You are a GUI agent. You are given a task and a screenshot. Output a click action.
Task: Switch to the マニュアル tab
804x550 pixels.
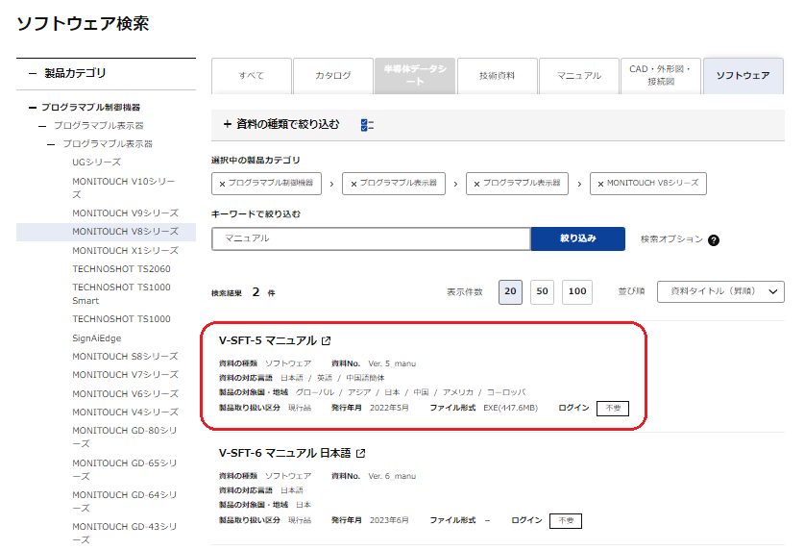point(578,76)
